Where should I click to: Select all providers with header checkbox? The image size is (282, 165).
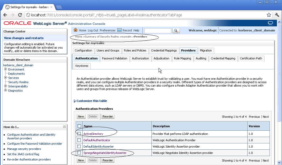79,126
